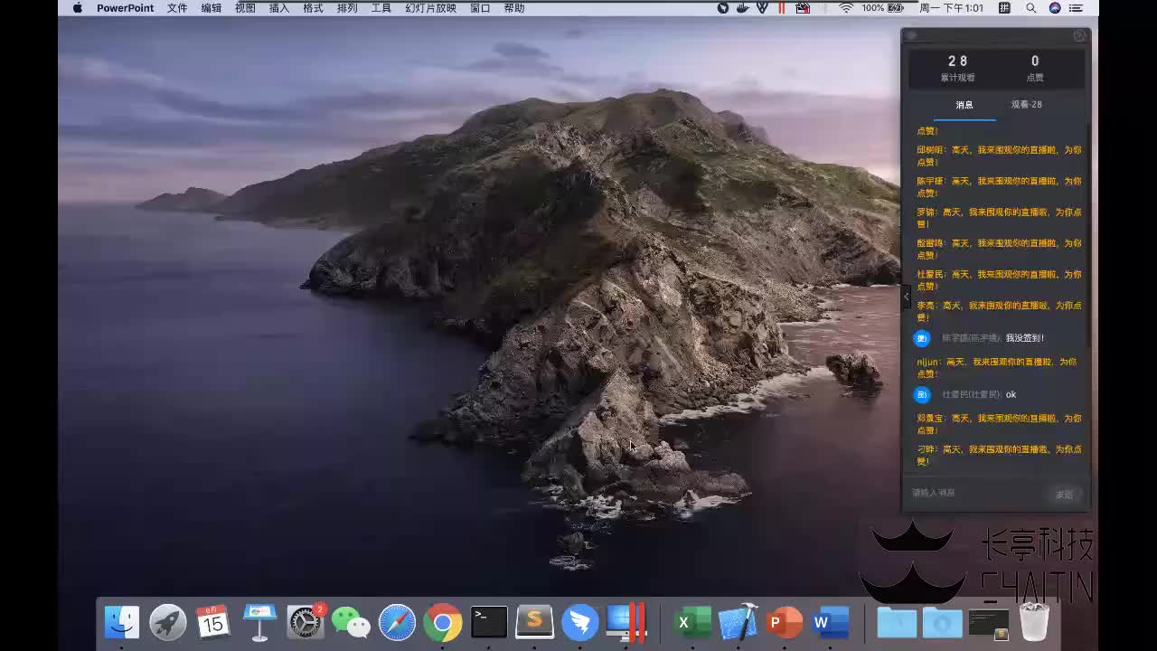Open the 幻灯片放映 menu
Image resolution: width=1157 pixels, height=651 pixels.
click(x=431, y=8)
